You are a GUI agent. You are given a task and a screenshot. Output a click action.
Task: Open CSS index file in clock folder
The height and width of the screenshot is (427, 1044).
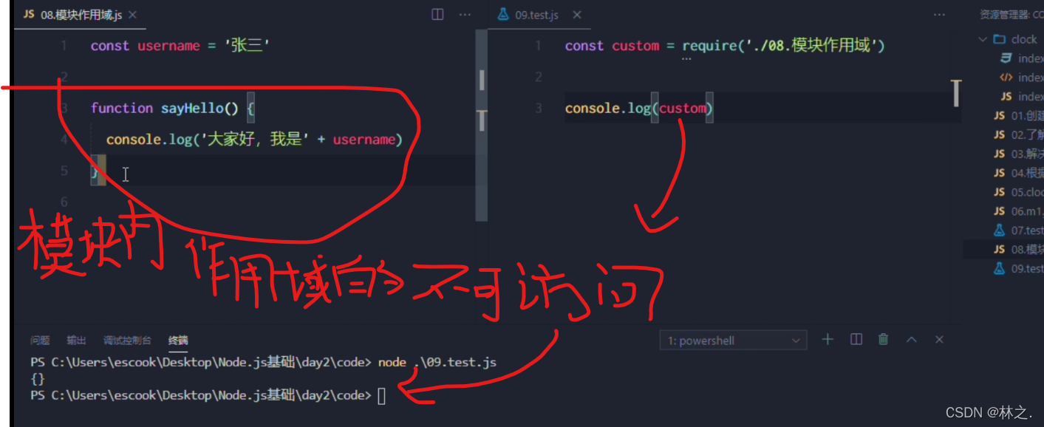[x=1022, y=58]
